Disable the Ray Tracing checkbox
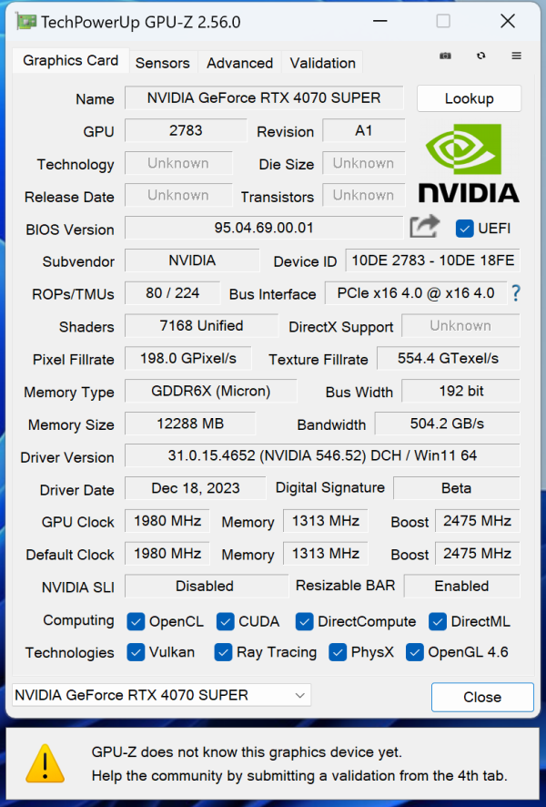The width and height of the screenshot is (546, 807). [223, 652]
